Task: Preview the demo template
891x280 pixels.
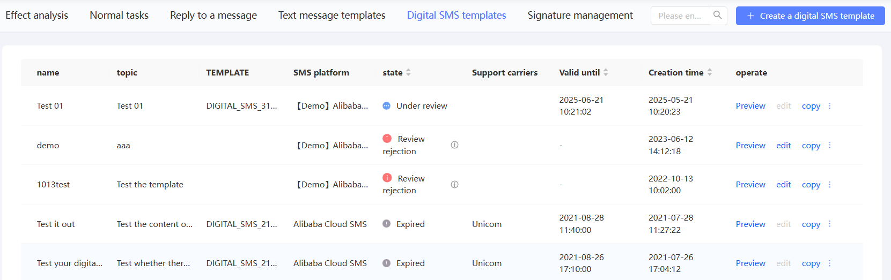Action: (x=750, y=145)
